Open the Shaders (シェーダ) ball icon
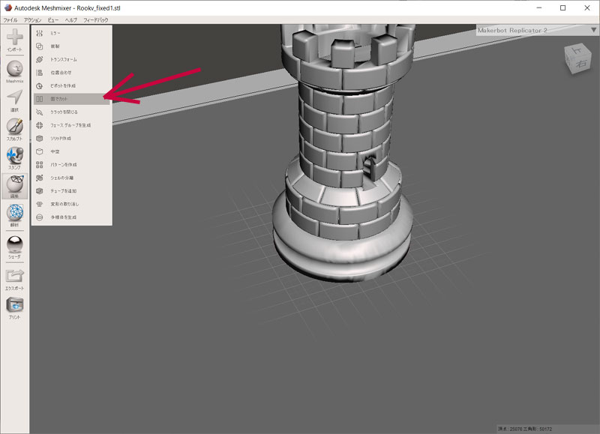The height and width of the screenshot is (434, 600). [x=14, y=245]
